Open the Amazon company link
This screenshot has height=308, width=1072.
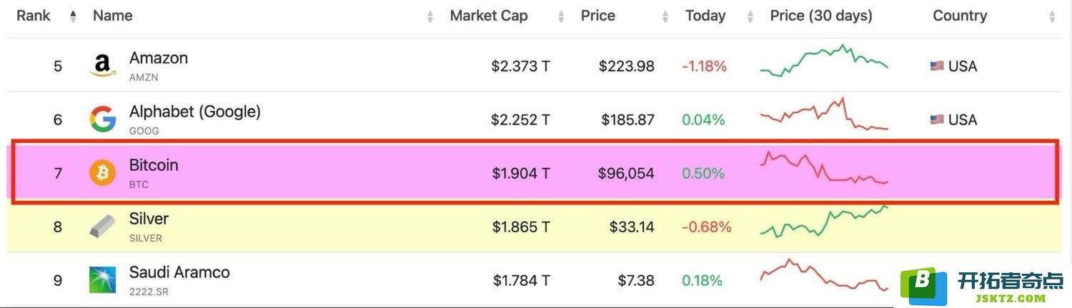159,58
